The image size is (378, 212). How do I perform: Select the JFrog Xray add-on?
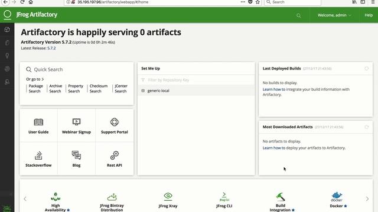pos(168,200)
